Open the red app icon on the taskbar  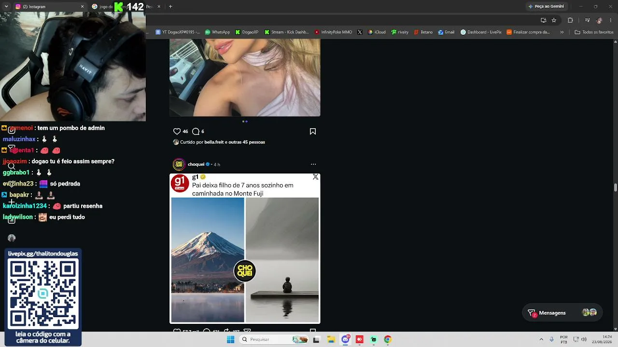pyautogui.click(x=359, y=339)
